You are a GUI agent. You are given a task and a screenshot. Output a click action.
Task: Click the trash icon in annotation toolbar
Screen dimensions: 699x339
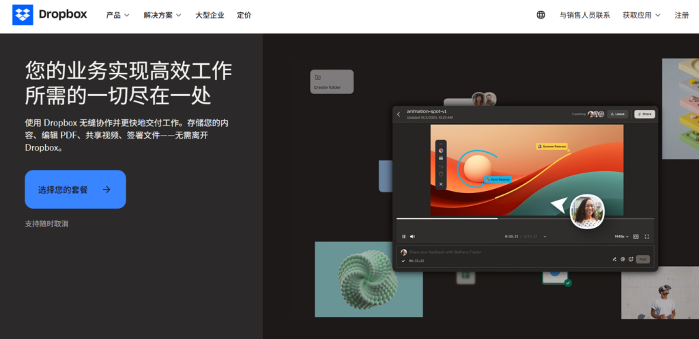[441, 175]
